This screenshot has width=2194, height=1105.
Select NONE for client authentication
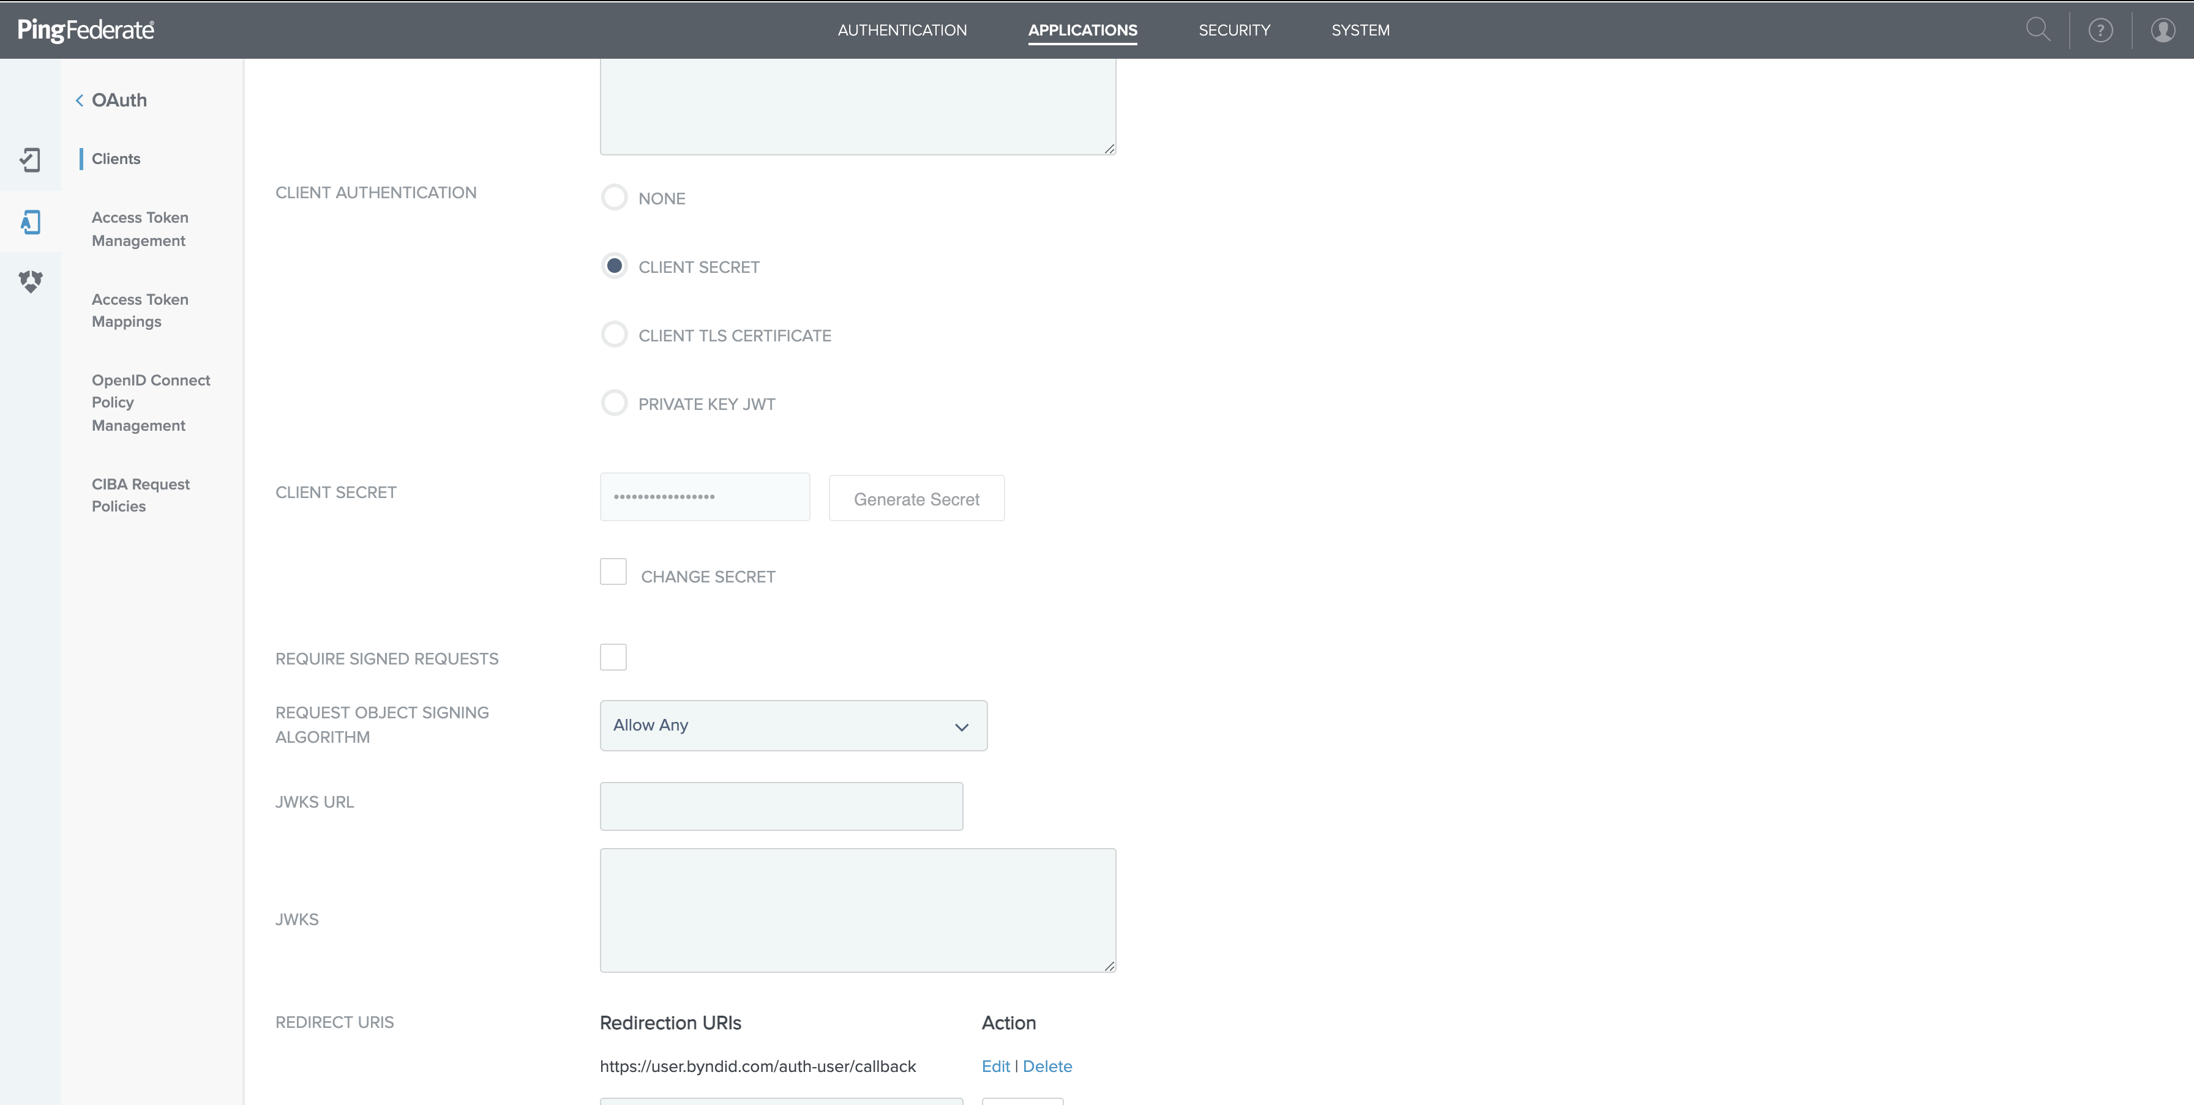614,198
